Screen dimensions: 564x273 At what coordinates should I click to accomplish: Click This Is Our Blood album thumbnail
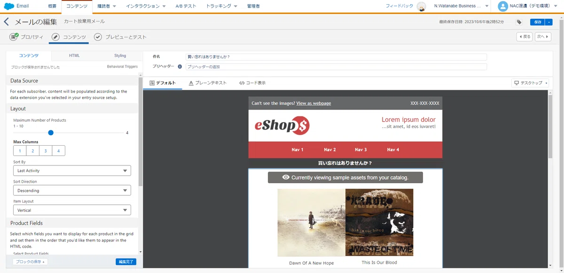click(x=379, y=222)
